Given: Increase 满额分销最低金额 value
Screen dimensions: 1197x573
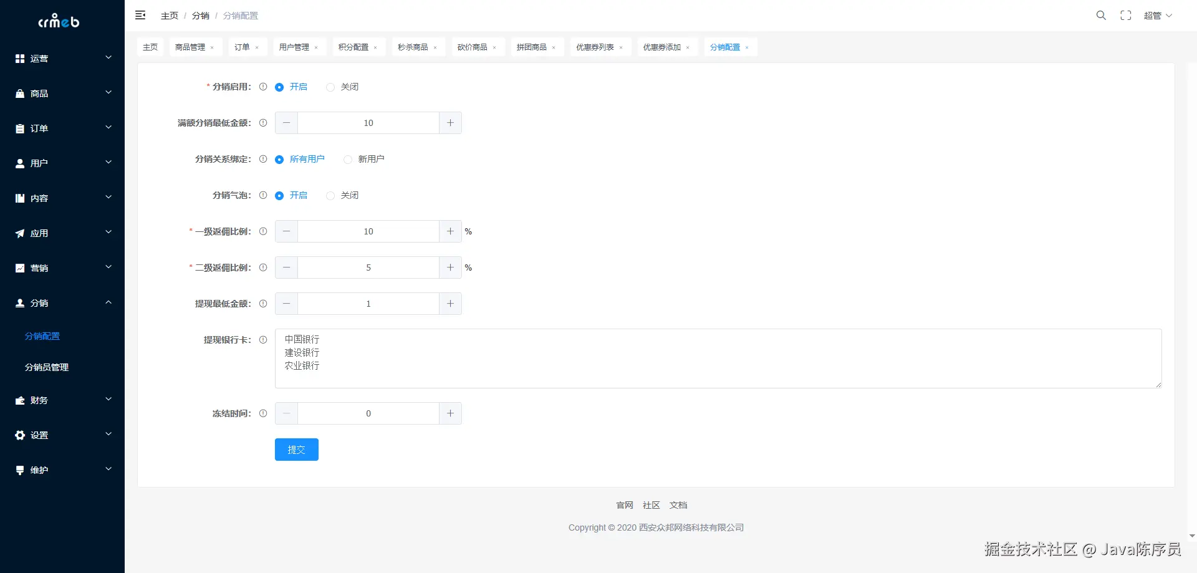Looking at the screenshot, I should tap(450, 123).
